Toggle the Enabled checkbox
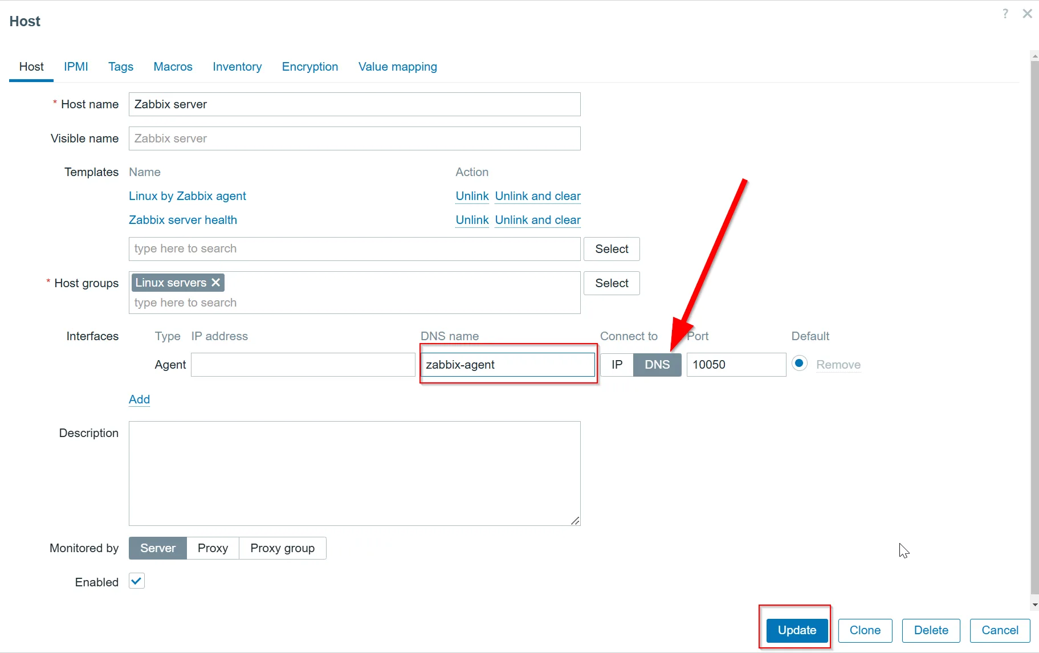 click(x=137, y=581)
